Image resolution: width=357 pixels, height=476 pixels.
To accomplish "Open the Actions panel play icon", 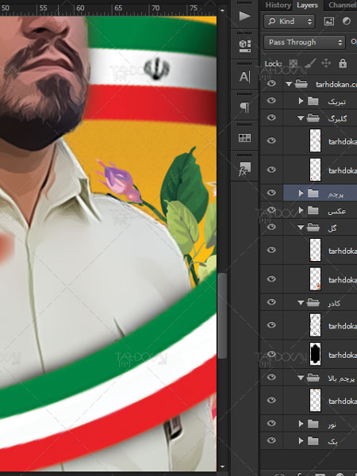I will tap(244, 16).
